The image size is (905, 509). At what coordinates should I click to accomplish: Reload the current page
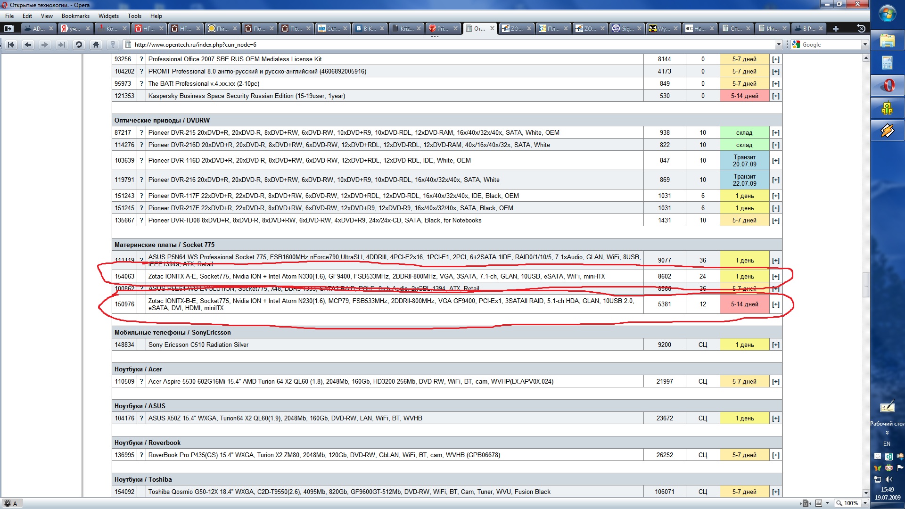[79, 45]
